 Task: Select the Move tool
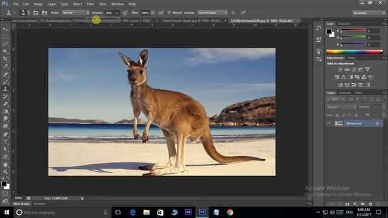[5, 29]
